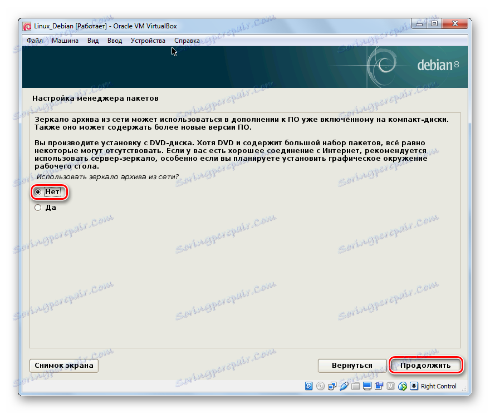Maximize the VirtualBox window
This screenshot has height=414, width=490.
tap(434, 24)
